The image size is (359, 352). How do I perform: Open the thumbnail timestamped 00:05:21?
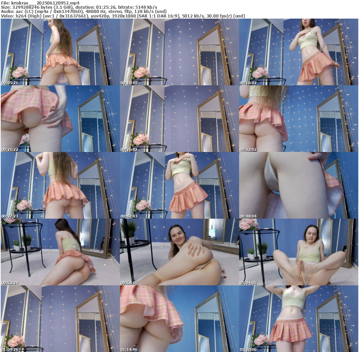pyautogui.click(x=60, y=52)
